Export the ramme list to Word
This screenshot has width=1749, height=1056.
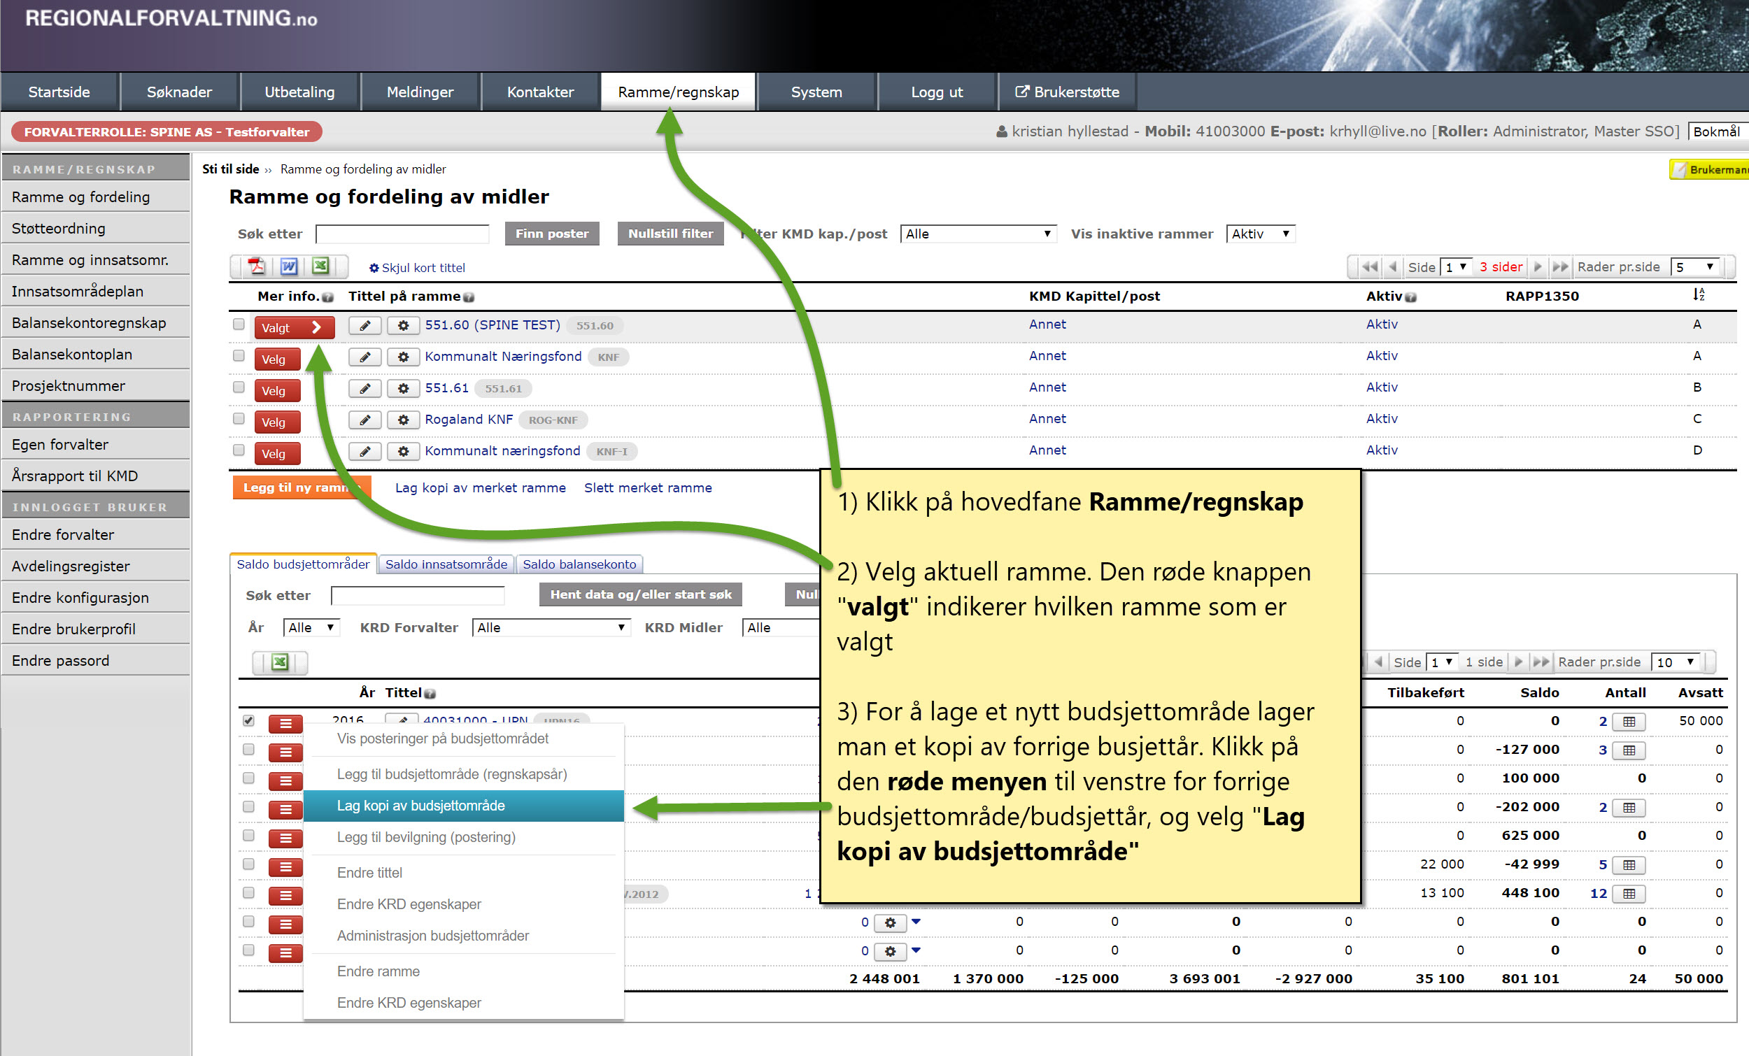click(x=288, y=266)
